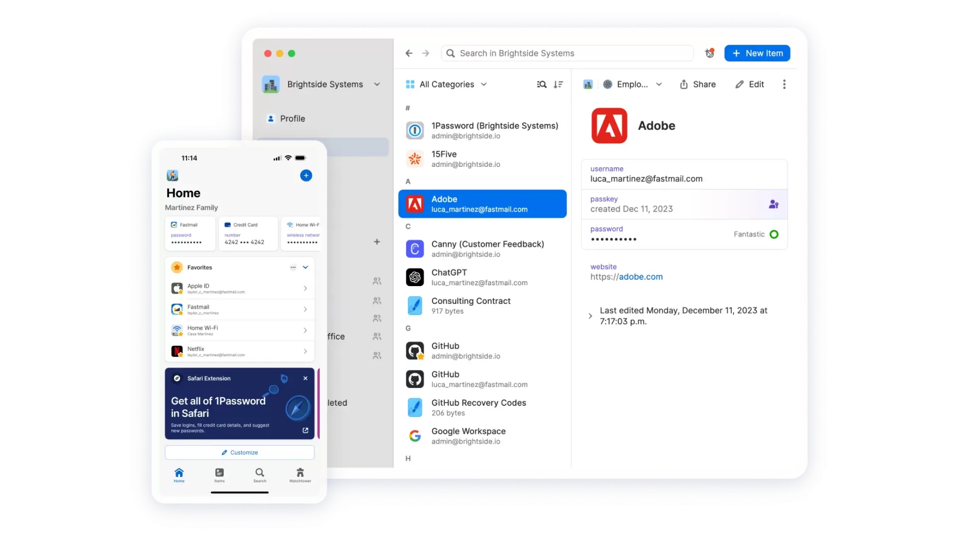Expand the Last edited history chevron
Viewport: 955px width, 536px height.
coord(590,316)
